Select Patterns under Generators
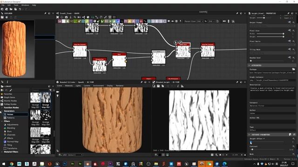 [x=11, y=118]
